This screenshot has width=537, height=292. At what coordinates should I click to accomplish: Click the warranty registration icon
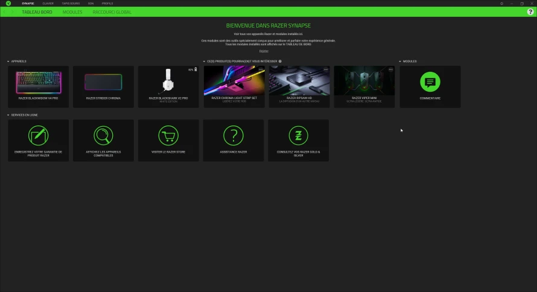click(39, 136)
